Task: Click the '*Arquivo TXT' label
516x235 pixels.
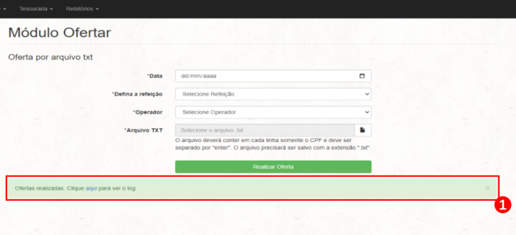Action: [143, 130]
